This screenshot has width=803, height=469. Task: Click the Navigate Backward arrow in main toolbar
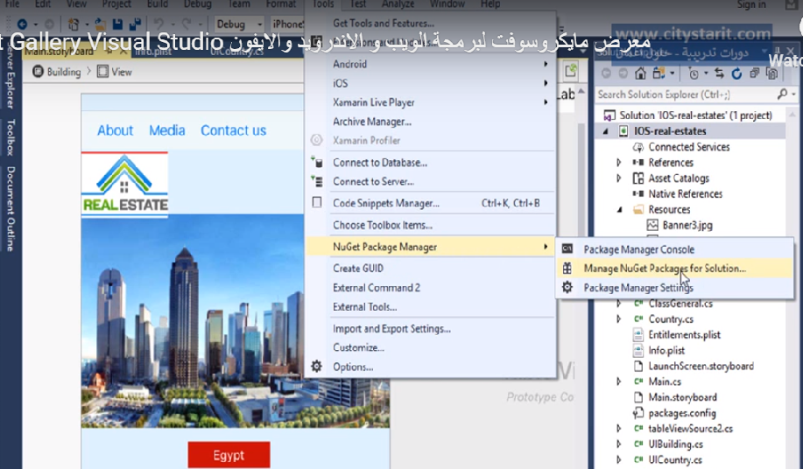tap(22, 24)
